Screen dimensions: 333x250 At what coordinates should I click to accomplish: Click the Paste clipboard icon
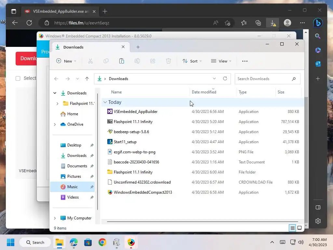pyautogui.click(x=122, y=61)
